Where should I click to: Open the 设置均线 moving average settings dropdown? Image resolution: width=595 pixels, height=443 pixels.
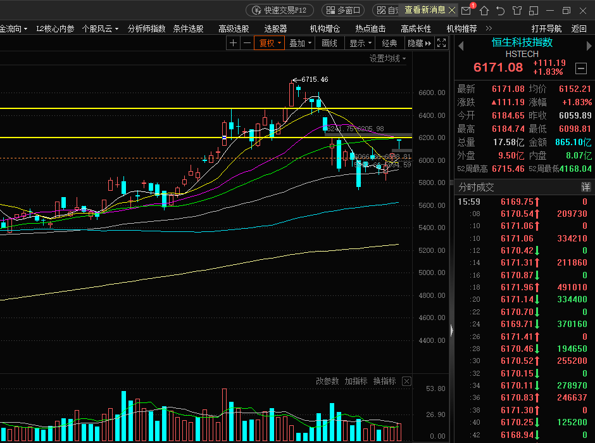click(x=388, y=58)
